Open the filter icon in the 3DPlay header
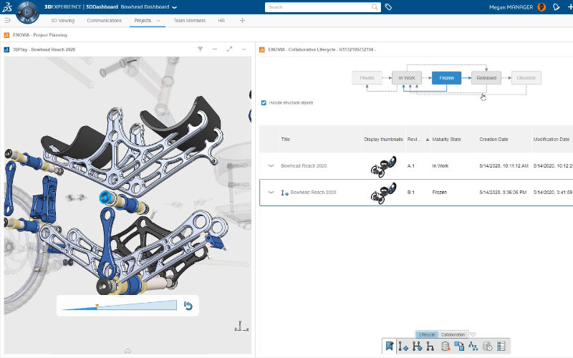The image size is (573, 358). point(200,49)
